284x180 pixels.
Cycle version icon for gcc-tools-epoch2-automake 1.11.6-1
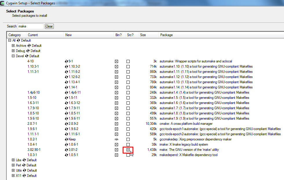[66, 134]
